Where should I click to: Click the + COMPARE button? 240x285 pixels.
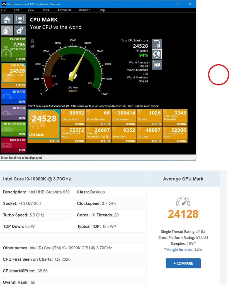point(183,263)
